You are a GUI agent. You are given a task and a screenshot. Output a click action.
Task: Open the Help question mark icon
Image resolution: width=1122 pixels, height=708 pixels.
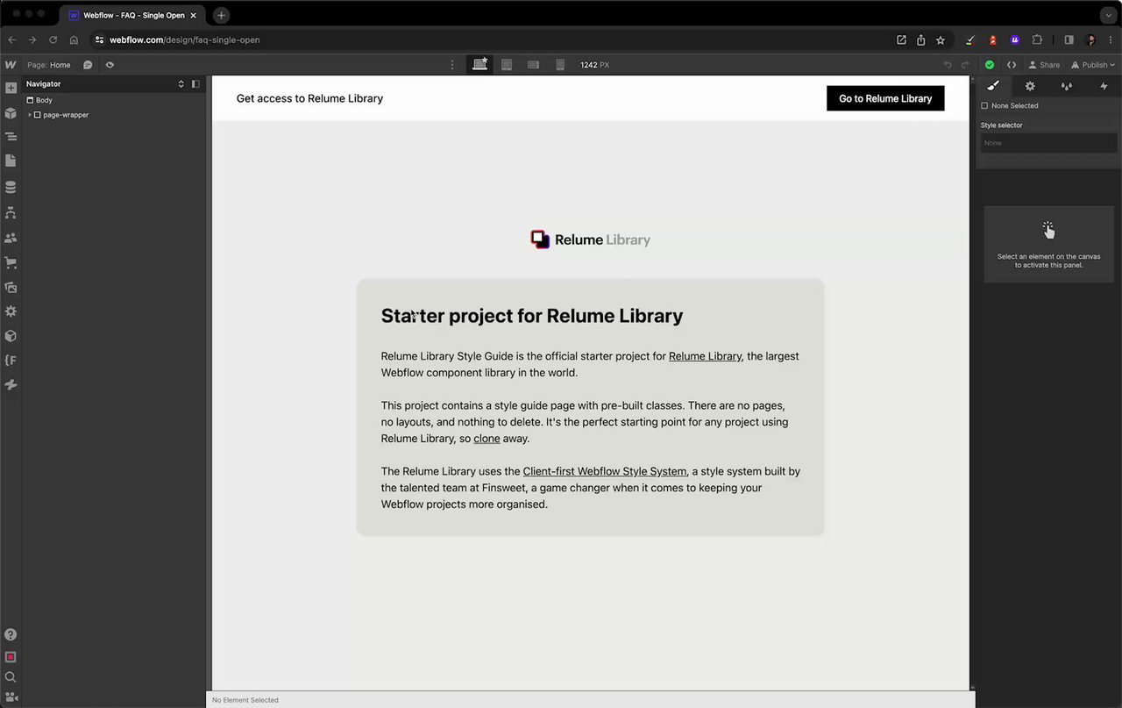11,635
